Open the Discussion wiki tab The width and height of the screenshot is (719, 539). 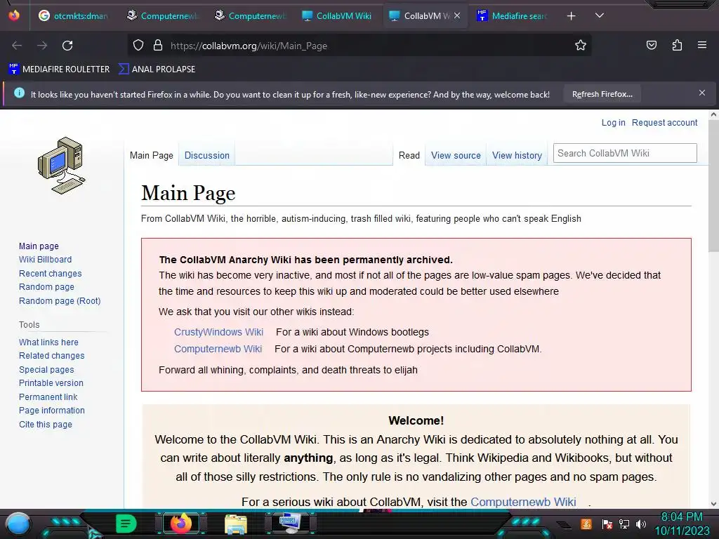tap(207, 155)
